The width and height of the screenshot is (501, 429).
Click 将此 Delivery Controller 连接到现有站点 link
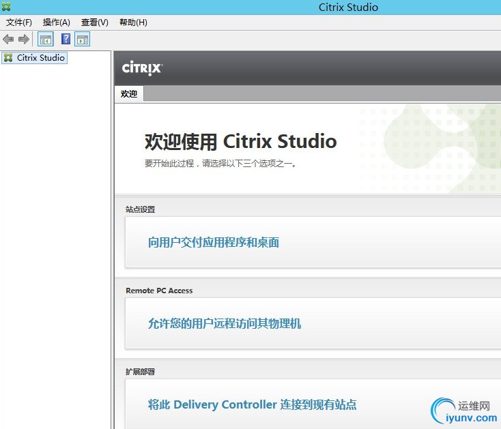click(x=252, y=404)
